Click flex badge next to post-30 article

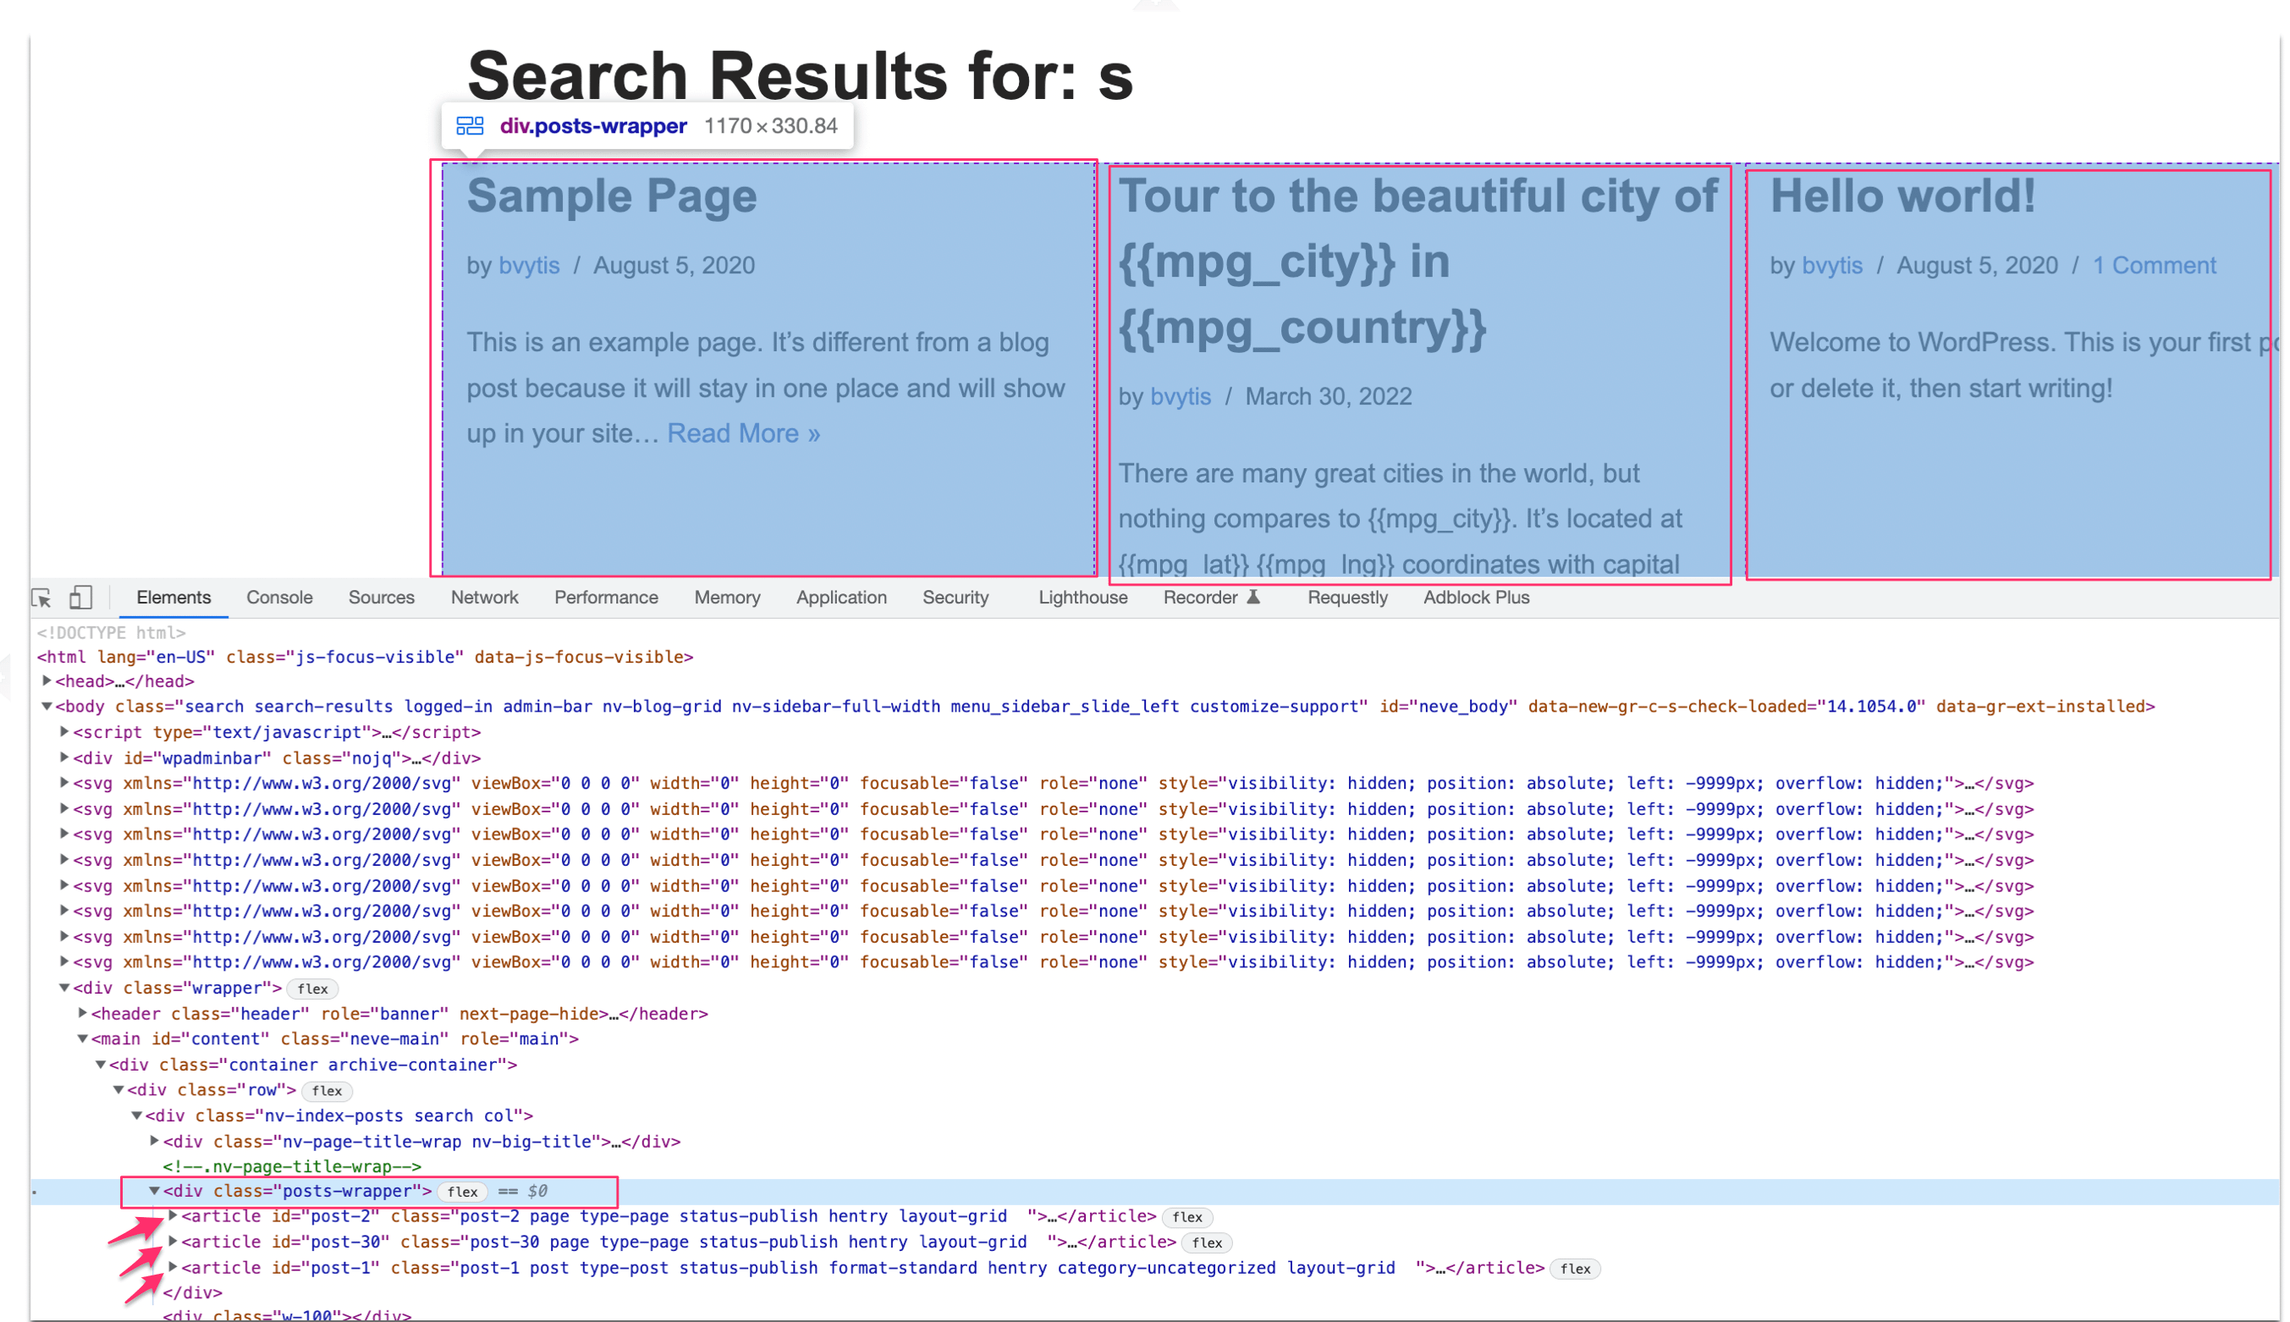point(1207,1243)
